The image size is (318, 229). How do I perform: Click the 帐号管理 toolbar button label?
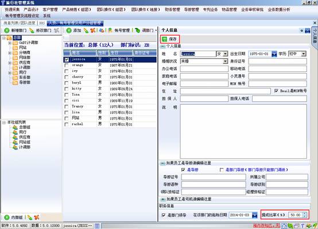pyautogui.click(x=122, y=30)
